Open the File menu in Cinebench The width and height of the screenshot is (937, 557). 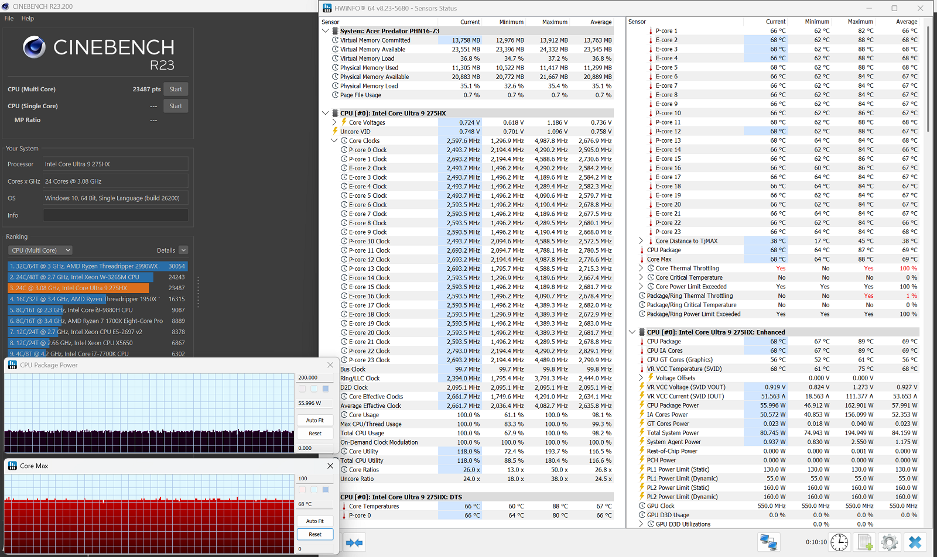(x=9, y=18)
